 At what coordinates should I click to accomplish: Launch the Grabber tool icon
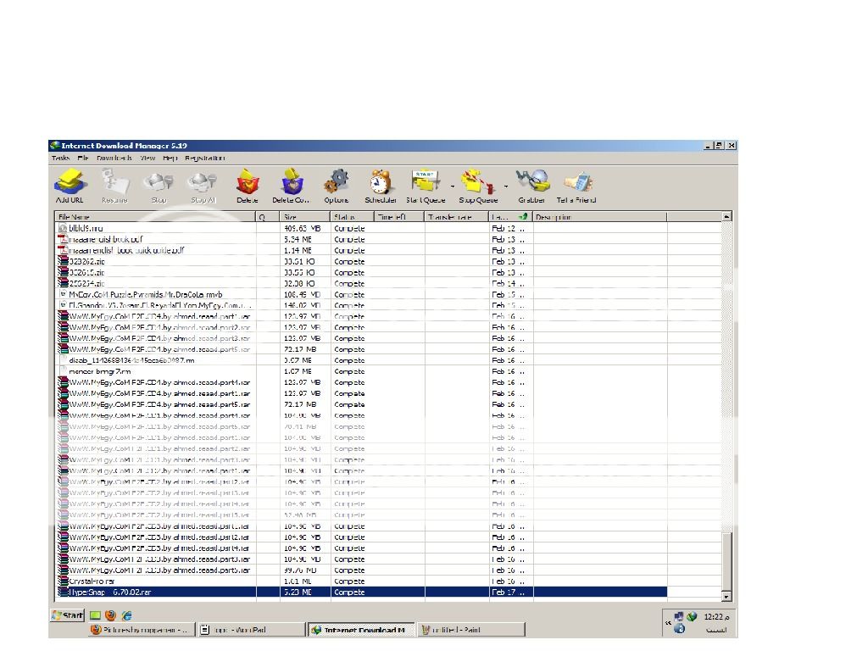(531, 181)
